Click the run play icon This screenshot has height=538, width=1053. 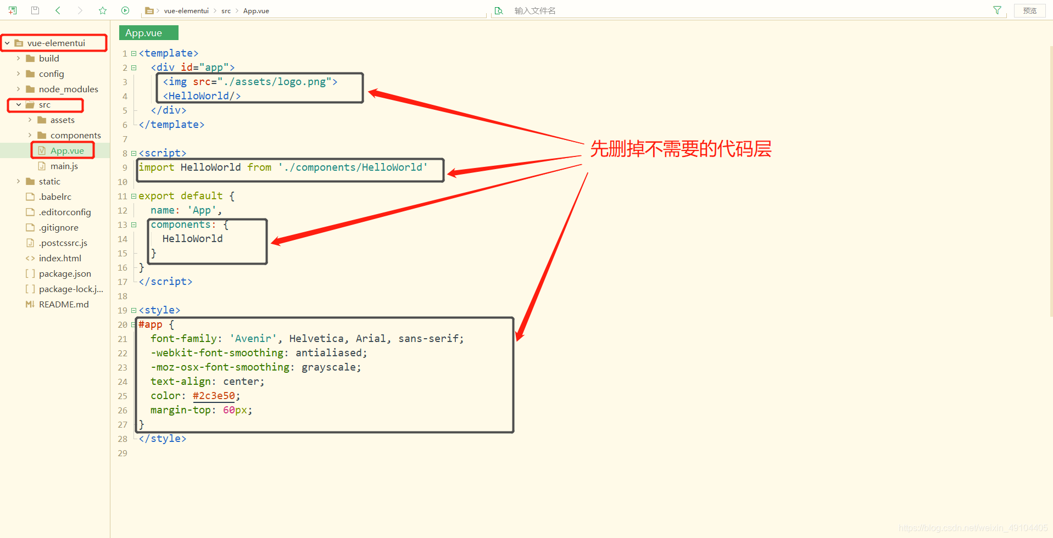click(125, 10)
